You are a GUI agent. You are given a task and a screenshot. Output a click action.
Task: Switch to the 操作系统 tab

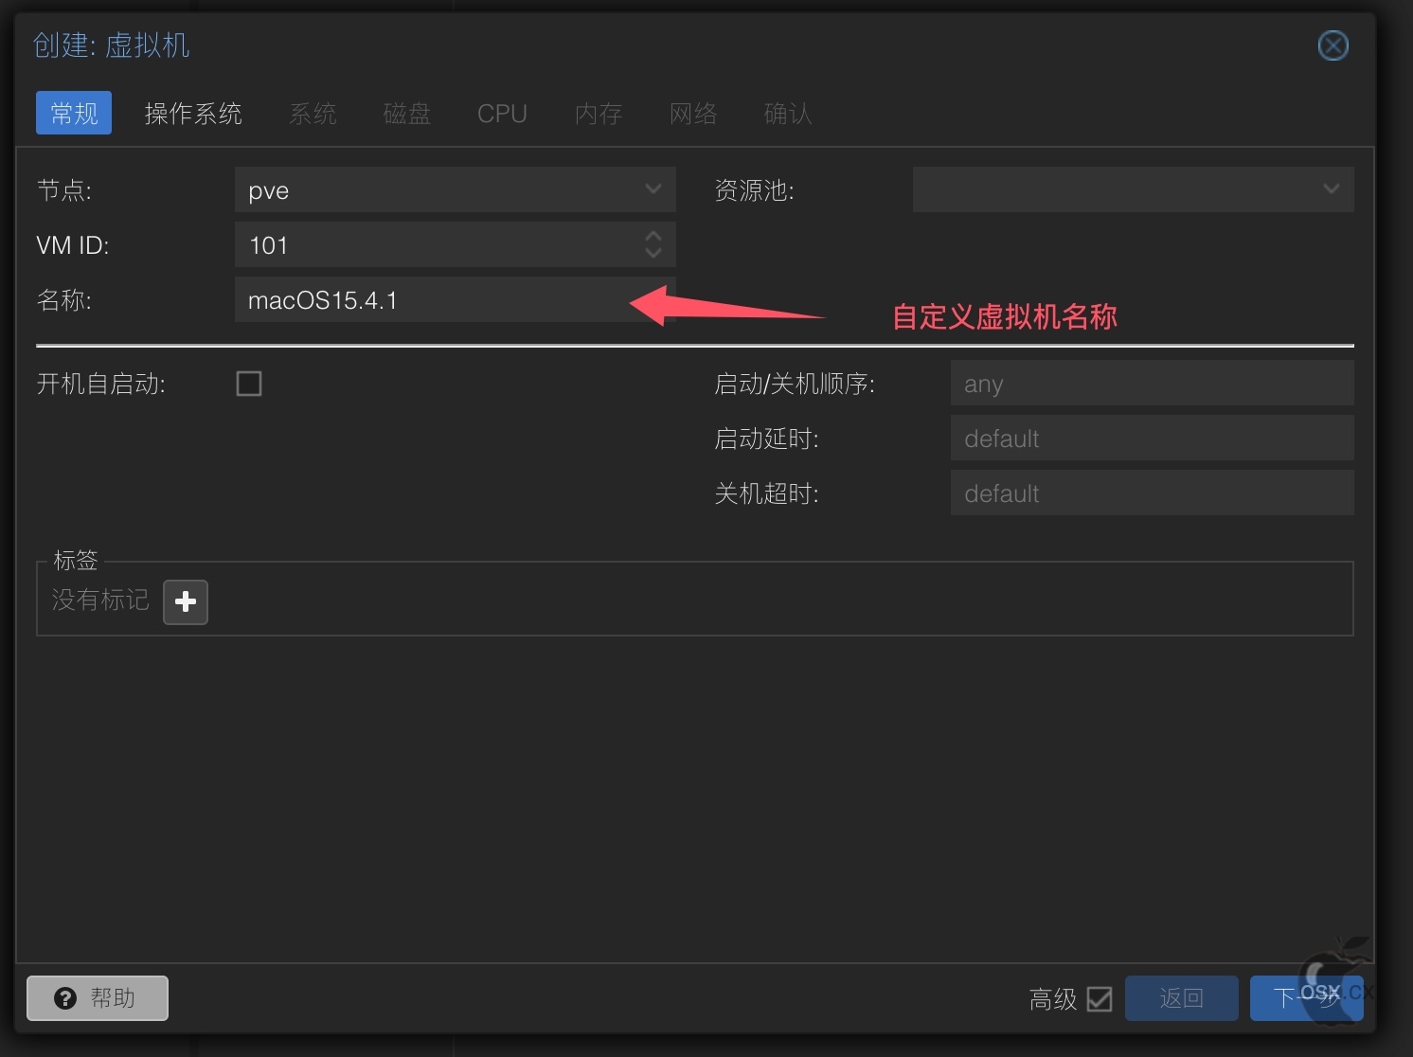(193, 114)
